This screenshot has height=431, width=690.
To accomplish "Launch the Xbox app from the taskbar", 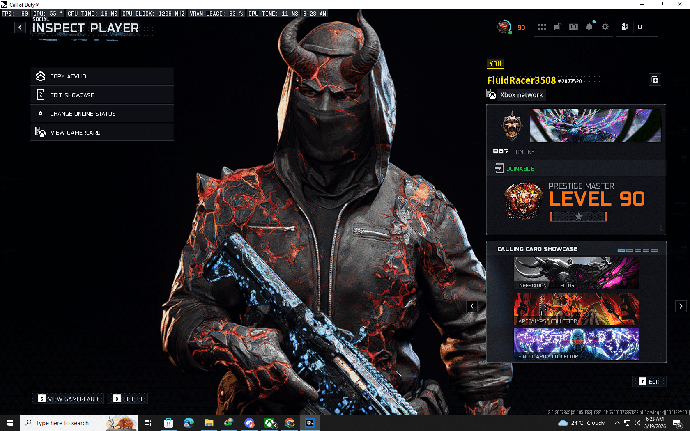I will click(x=270, y=423).
